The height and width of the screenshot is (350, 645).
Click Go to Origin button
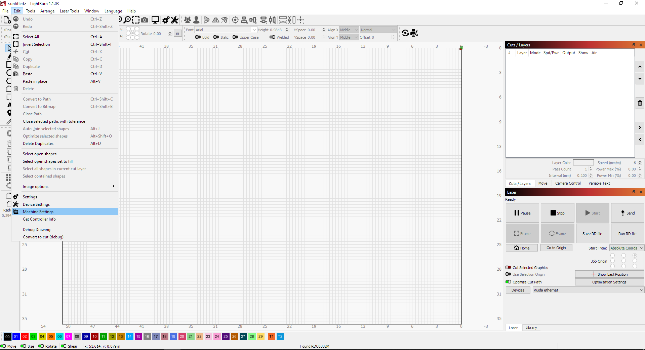(556, 248)
